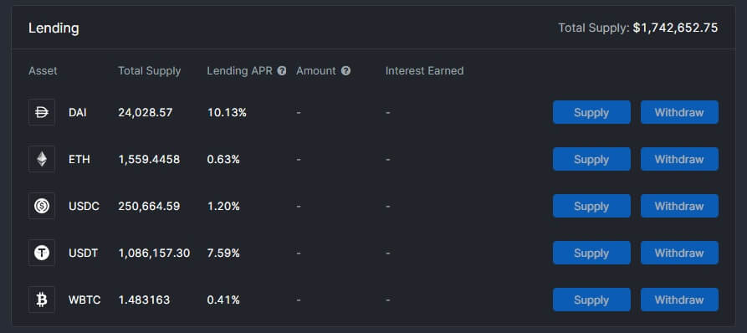
Task: Withdraw ETH from lending
Action: (679, 159)
